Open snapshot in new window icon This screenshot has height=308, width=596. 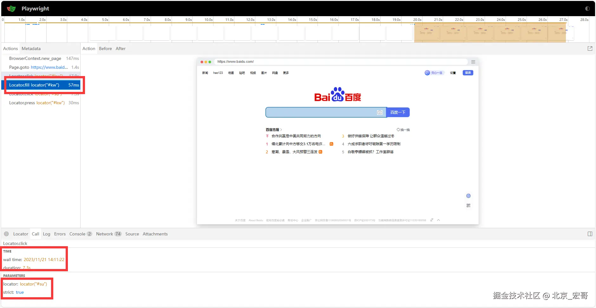pyautogui.click(x=590, y=48)
